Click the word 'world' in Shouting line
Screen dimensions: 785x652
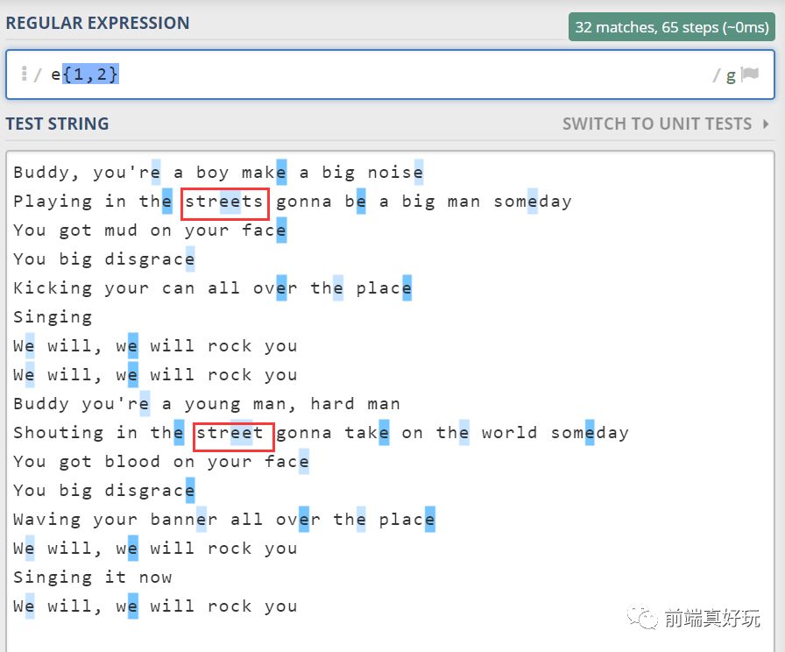point(510,433)
